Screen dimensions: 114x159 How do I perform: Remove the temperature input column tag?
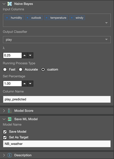[47, 18]
